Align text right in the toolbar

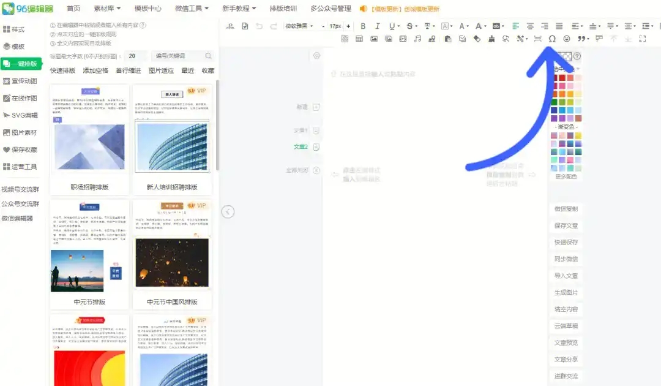tap(544, 26)
